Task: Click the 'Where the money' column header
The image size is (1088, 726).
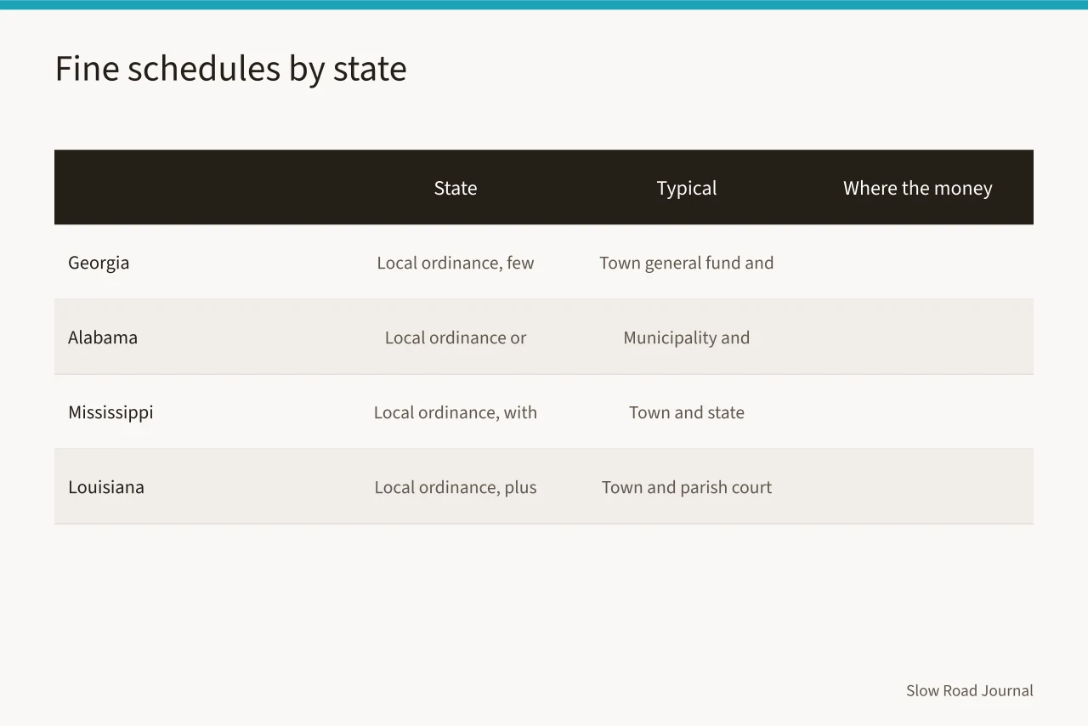Action: click(918, 188)
